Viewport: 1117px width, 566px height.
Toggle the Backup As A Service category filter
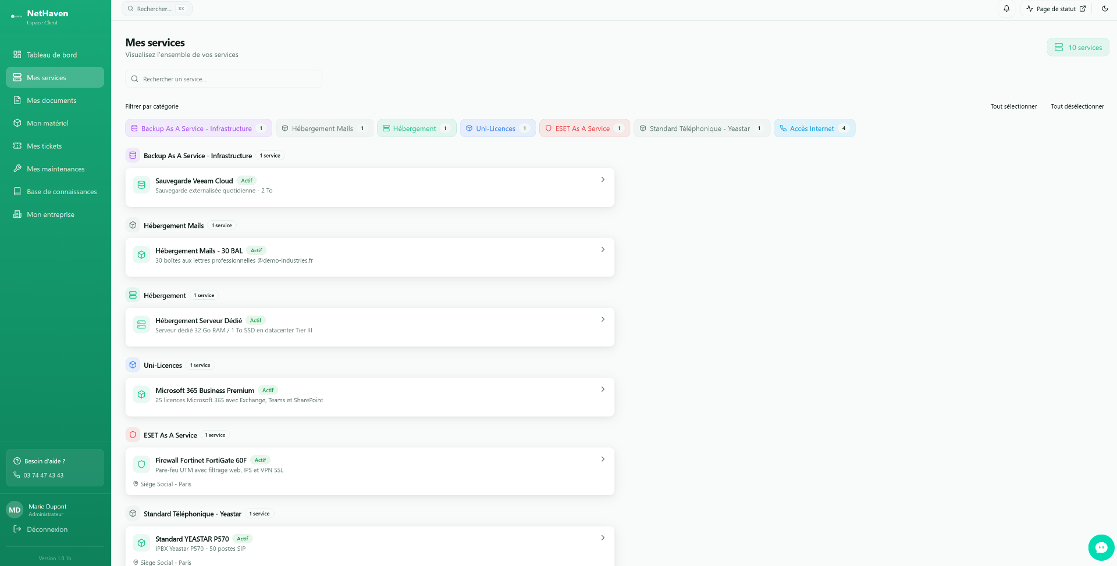(198, 128)
